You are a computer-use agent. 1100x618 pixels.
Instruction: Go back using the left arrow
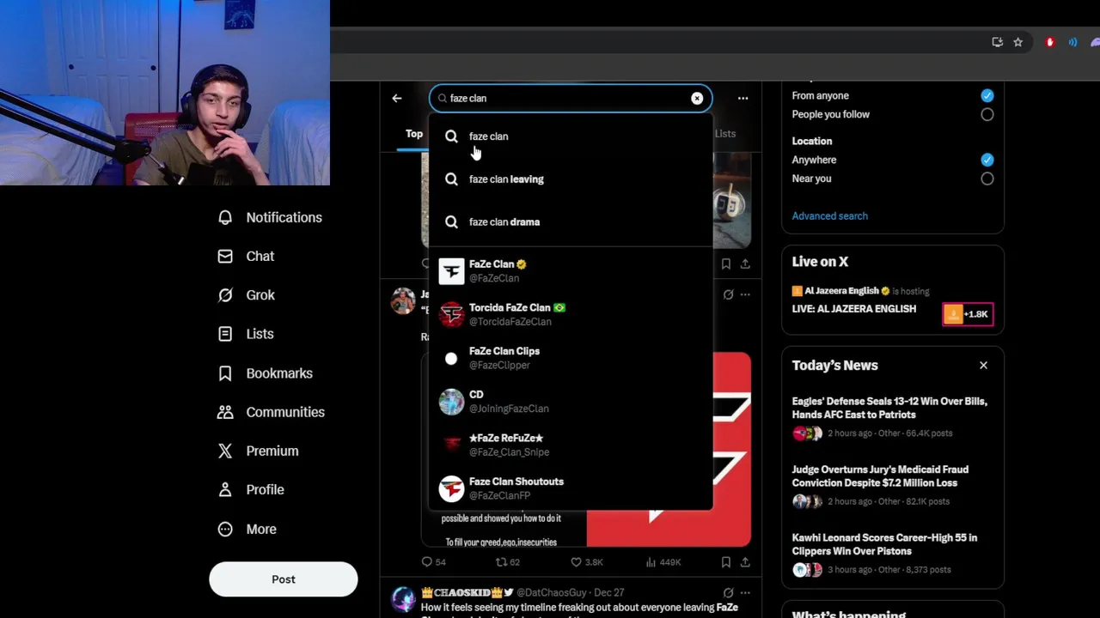tap(397, 98)
